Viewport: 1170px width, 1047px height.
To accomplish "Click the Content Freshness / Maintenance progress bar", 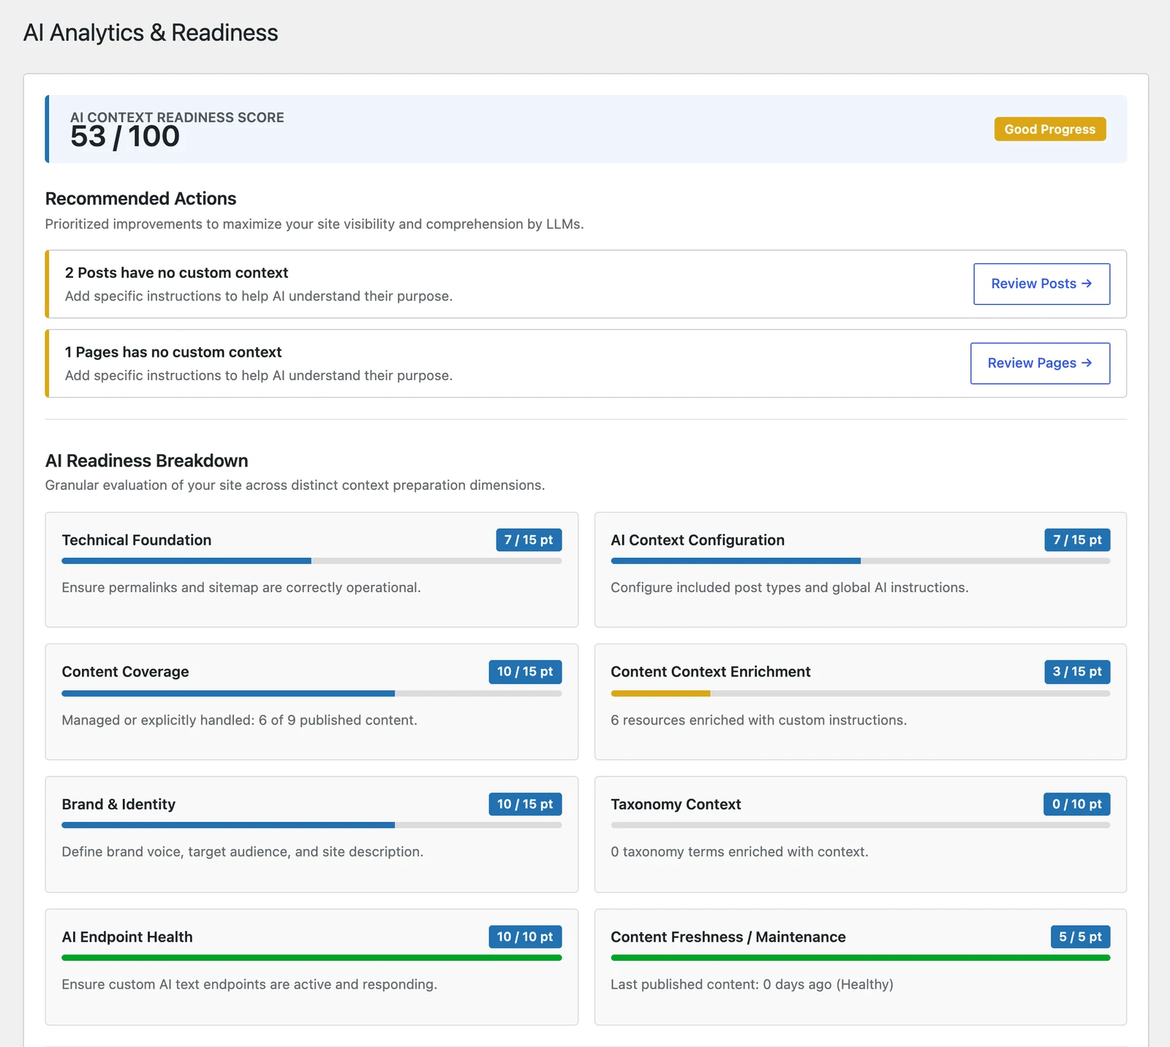I will [x=860, y=957].
